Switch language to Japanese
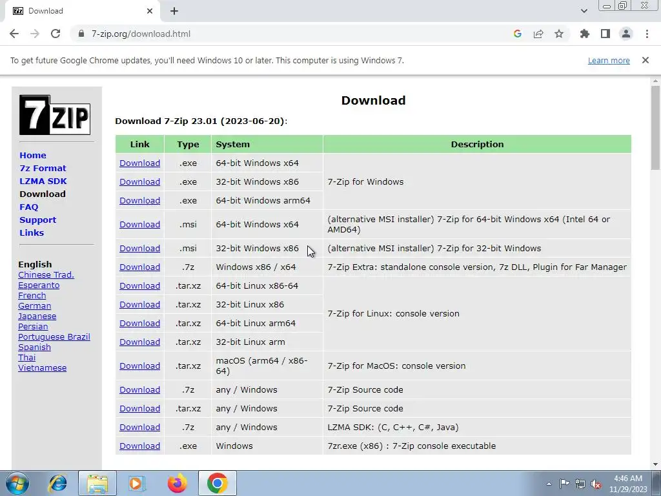The image size is (661, 496). pos(37,316)
